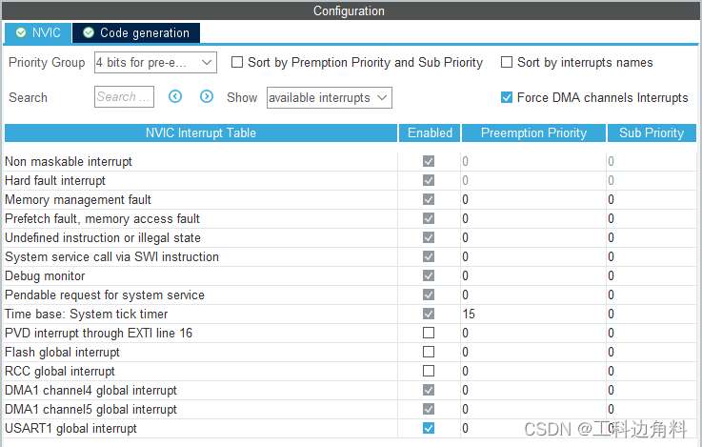Image resolution: width=702 pixels, height=447 pixels.
Task: Select PVD interrupt sub priority value
Action: (x=612, y=334)
